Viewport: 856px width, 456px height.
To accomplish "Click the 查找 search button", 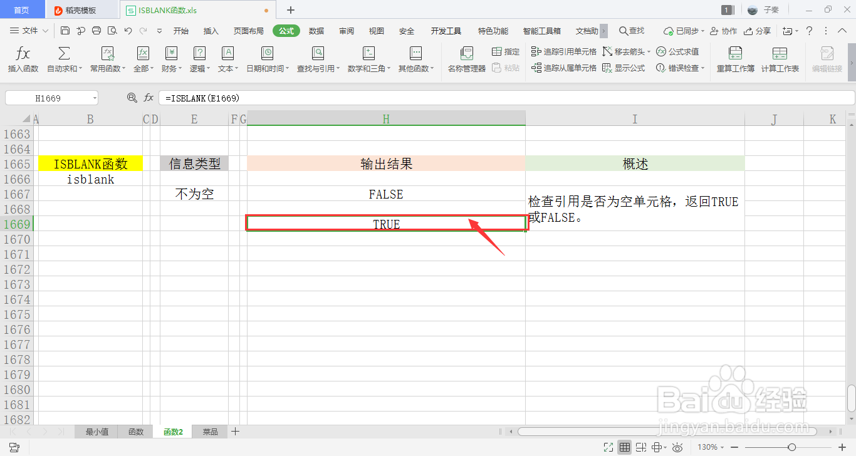I will pos(632,31).
